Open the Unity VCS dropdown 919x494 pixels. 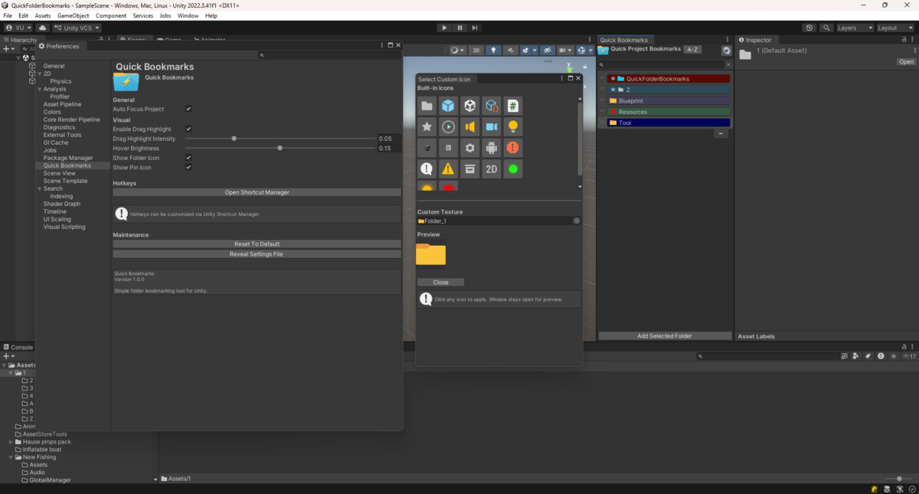pyautogui.click(x=77, y=28)
